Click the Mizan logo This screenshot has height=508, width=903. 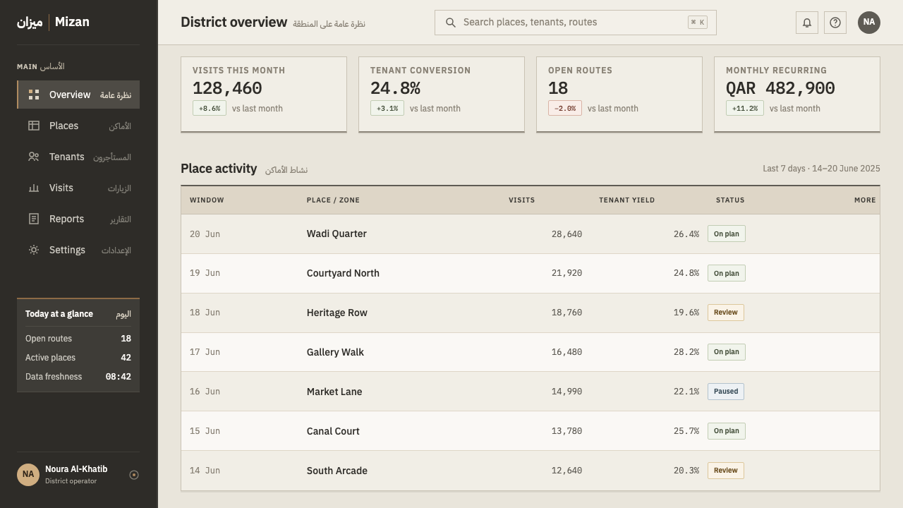53,22
